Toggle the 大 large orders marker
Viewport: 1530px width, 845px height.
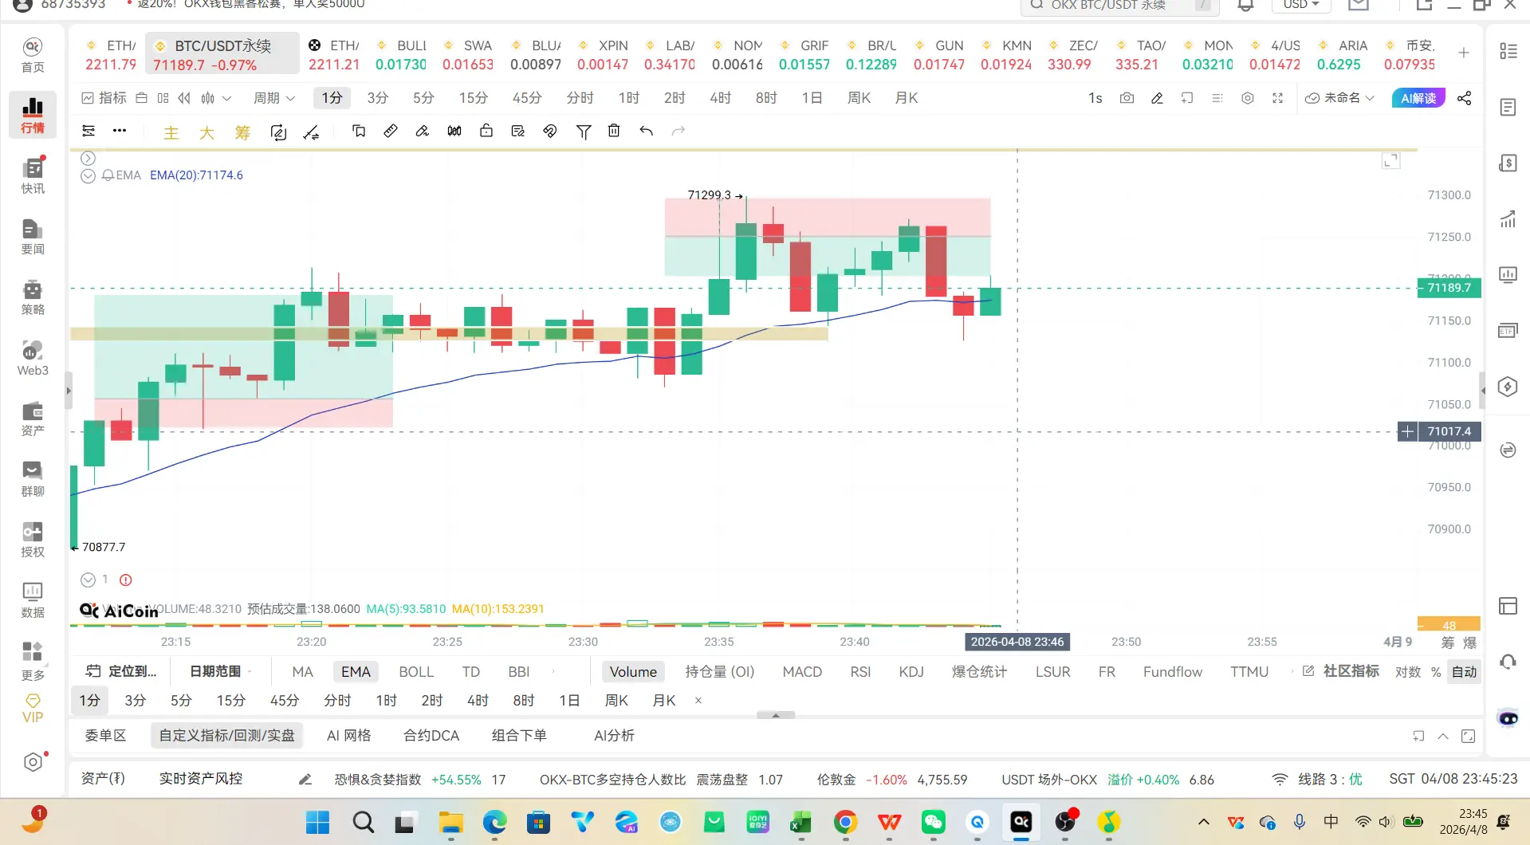tap(207, 132)
